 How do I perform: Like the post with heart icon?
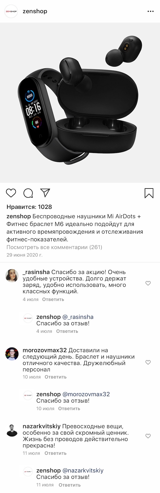tap(11, 193)
